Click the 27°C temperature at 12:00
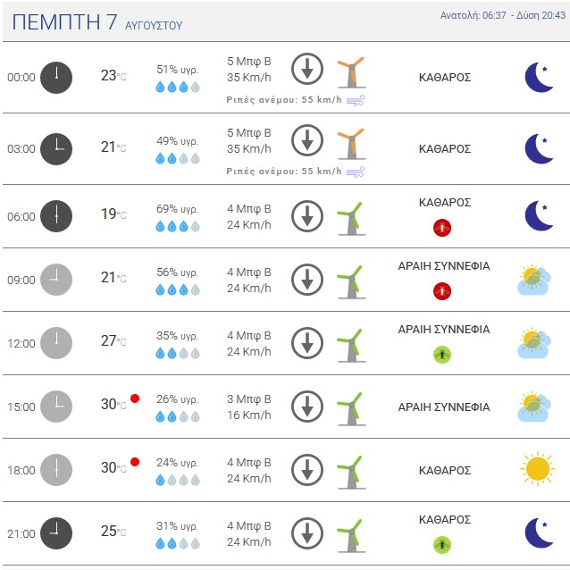This screenshot has width=570, height=570. 113,341
